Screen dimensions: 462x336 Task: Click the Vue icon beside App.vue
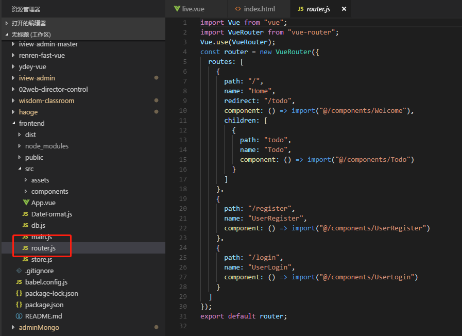pos(26,203)
